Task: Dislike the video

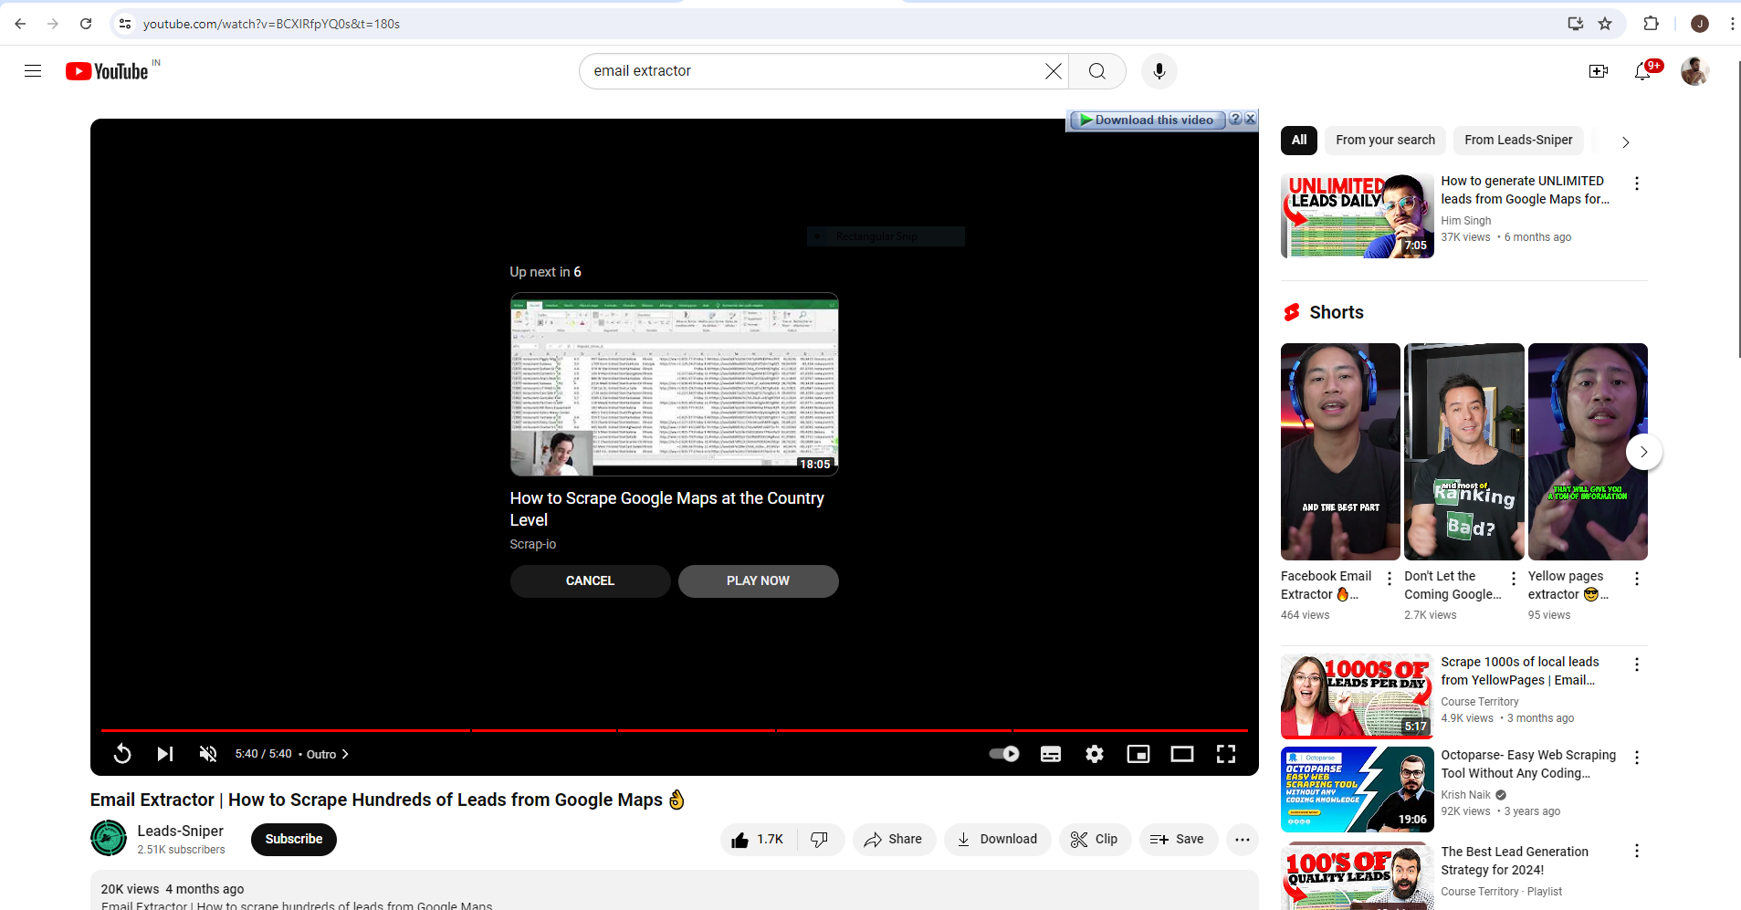Action: point(820,840)
